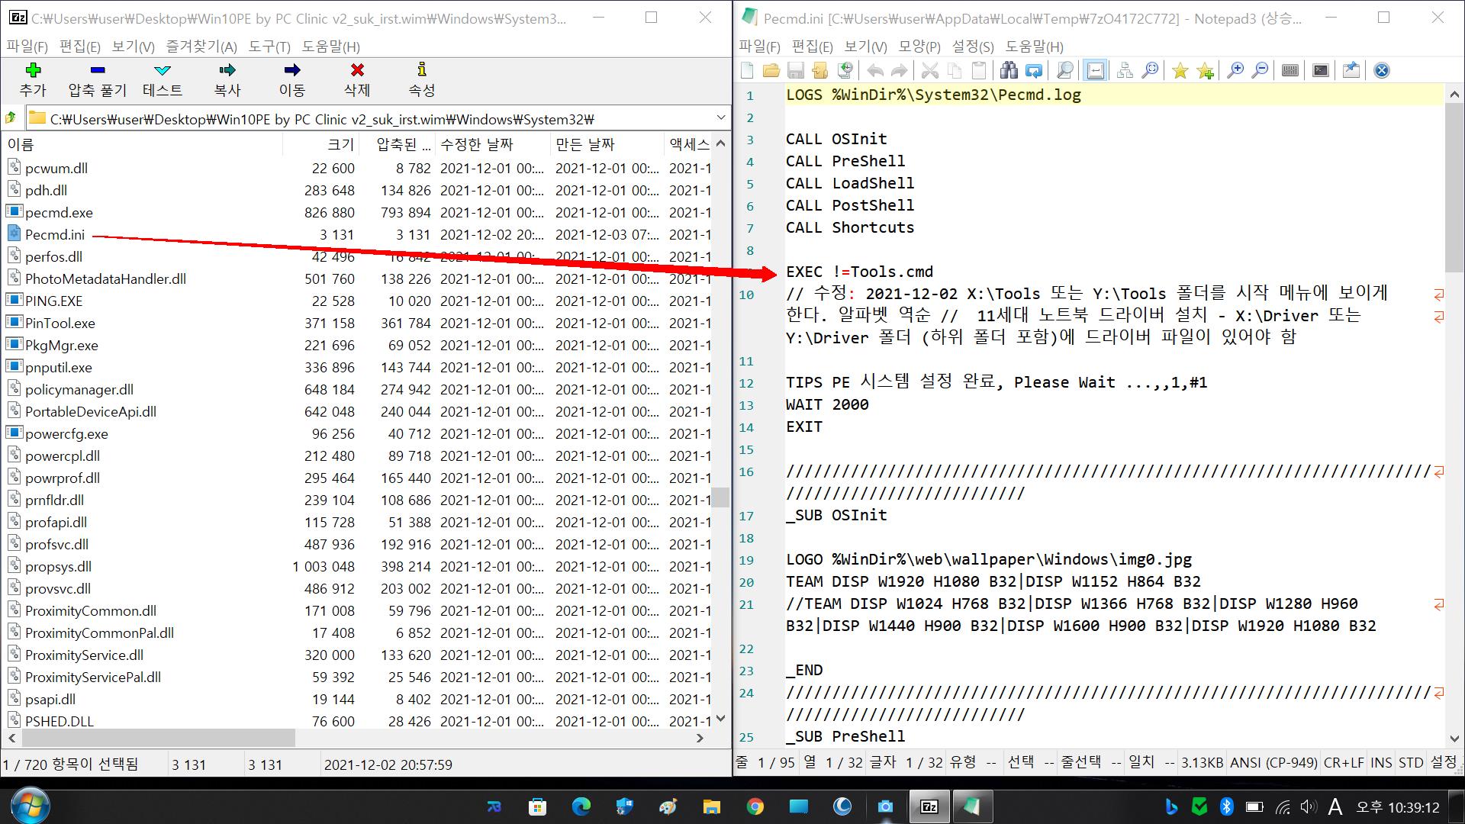The height and width of the screenshot is (824, 1465).
Task: Click the New file icon in Notepad3 toolbar
Action: pyautogui.click(x=747, y=71)
